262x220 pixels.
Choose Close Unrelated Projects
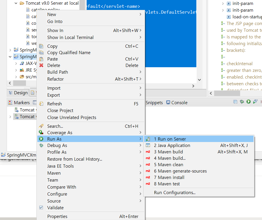pos(91,118)
